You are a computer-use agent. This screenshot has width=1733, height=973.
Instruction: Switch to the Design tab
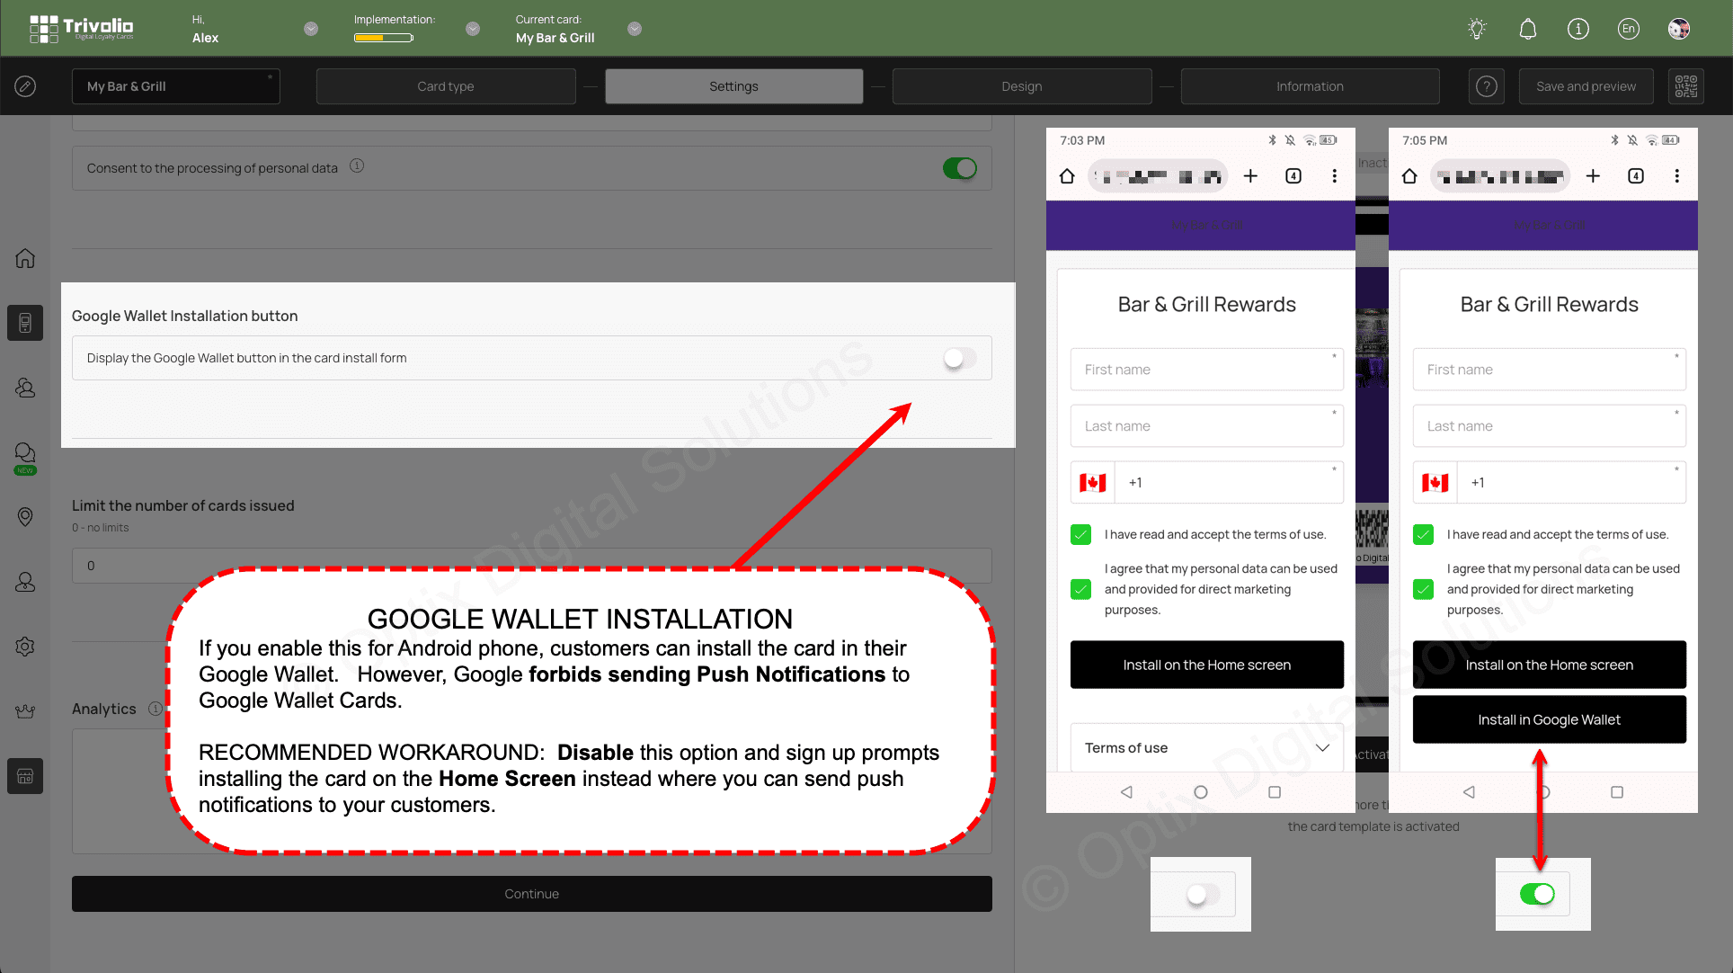click(x=1021, y=85)
